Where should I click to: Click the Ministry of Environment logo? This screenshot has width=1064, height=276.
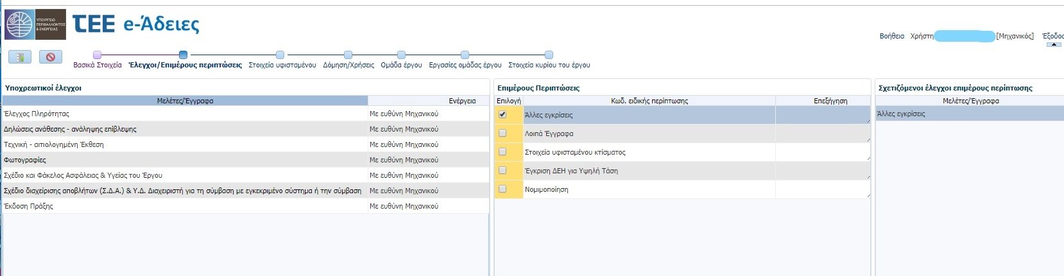35,25
